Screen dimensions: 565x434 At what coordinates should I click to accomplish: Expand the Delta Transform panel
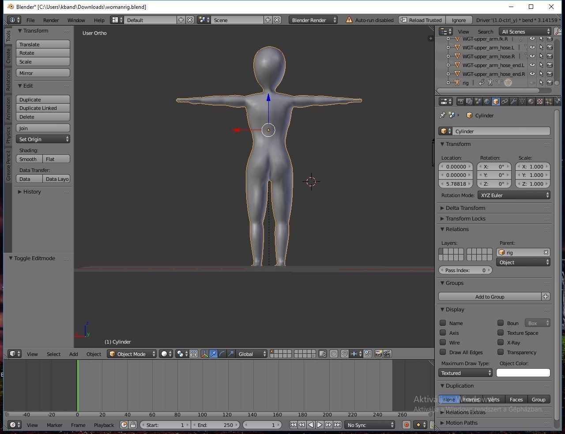465,208
